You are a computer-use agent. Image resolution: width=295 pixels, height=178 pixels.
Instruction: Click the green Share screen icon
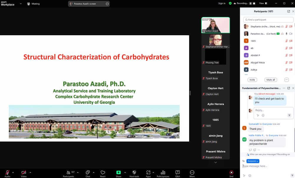118,173
